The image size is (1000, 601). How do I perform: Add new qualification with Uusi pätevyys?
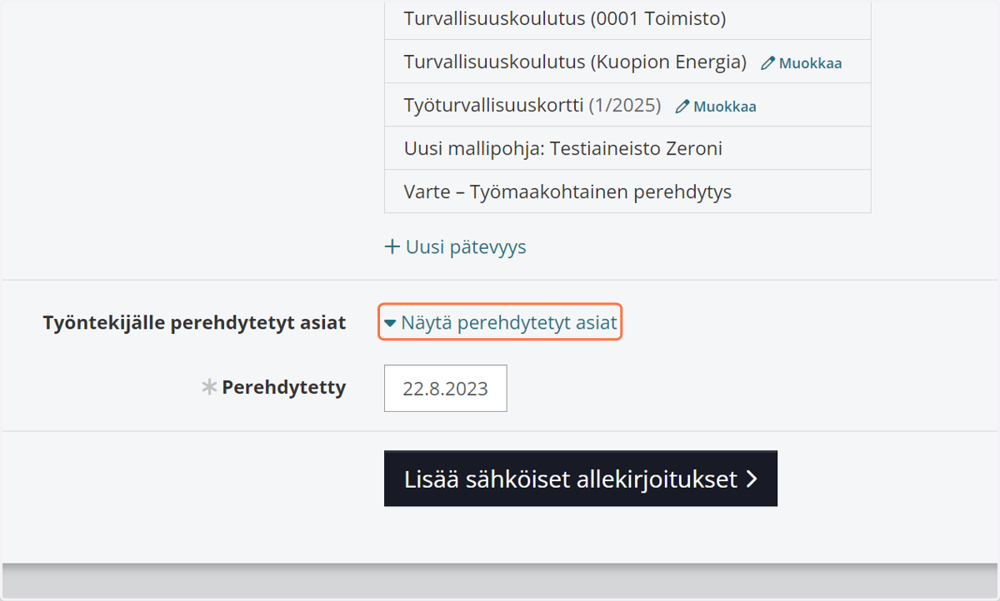coord(455,247)
